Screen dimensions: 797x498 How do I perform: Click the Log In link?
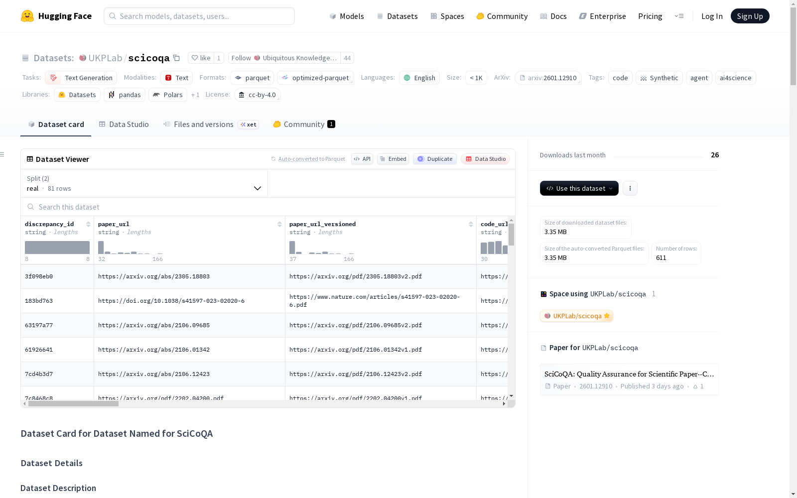pyautogui.click(x=712, y=16)
